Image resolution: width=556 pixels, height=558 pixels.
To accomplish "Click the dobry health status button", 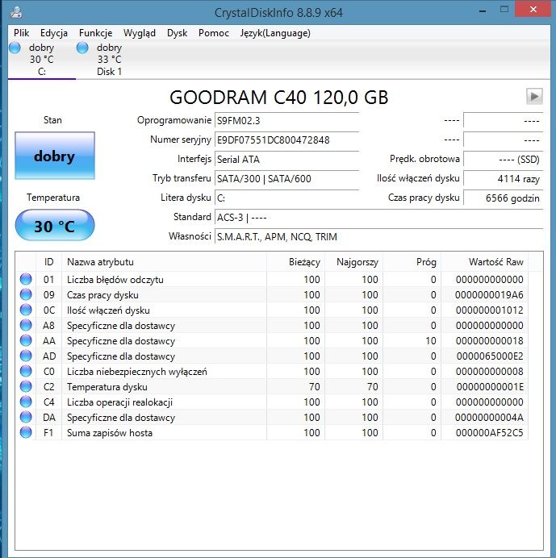I will pyautogui.click(x=55, y=156).
